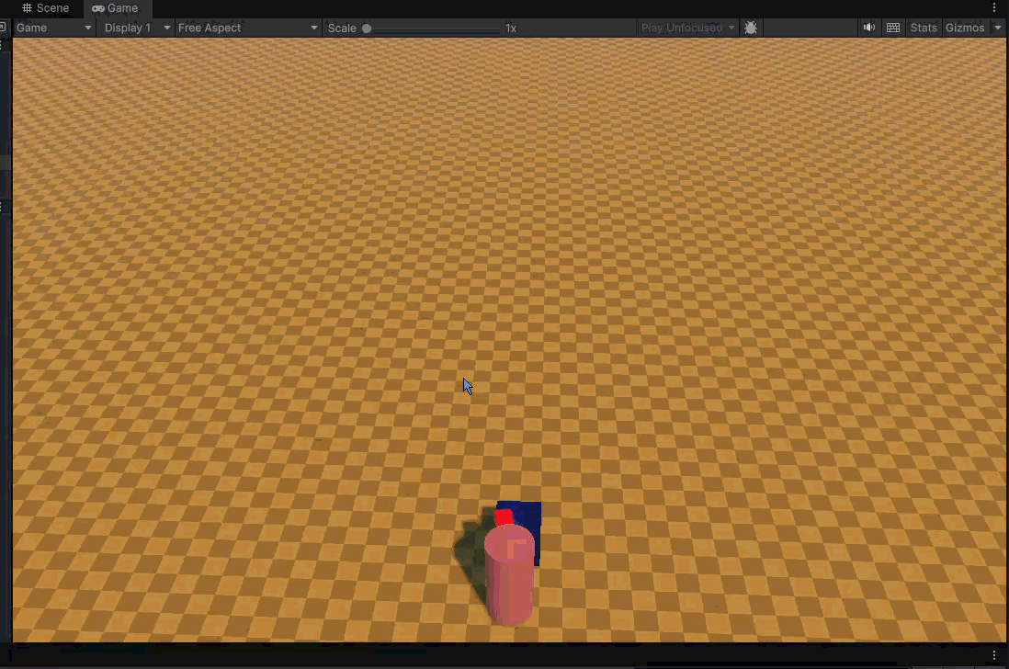Toggle the keyboard shortcuts icon
This screenshot has height=669, width=1009.
click(893, 28)
